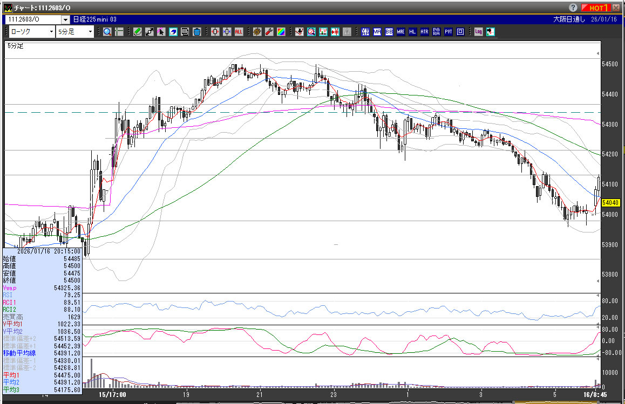Click the 54040 current price label

pos(610,203)
